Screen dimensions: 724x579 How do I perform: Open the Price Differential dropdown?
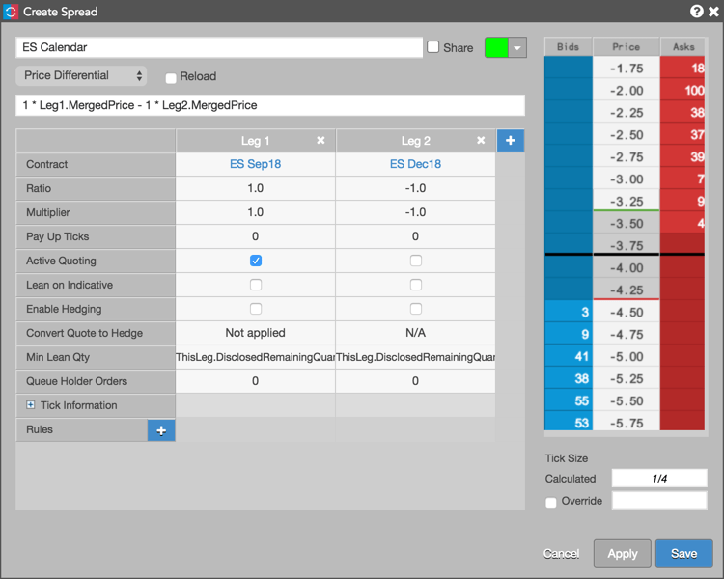[81, 75]
